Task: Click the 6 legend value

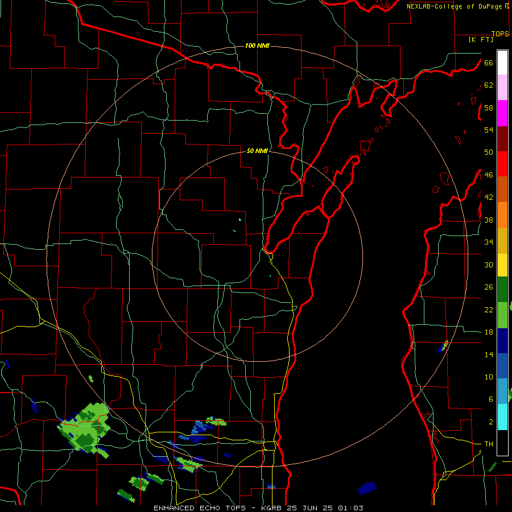Action: pos(490,399)
